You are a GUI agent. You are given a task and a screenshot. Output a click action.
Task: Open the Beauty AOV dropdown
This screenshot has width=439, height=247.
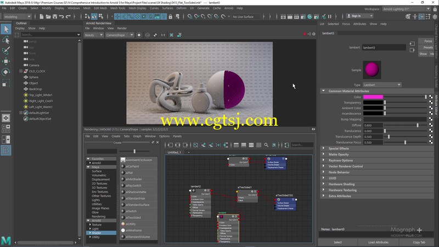(x=93, y=35)
